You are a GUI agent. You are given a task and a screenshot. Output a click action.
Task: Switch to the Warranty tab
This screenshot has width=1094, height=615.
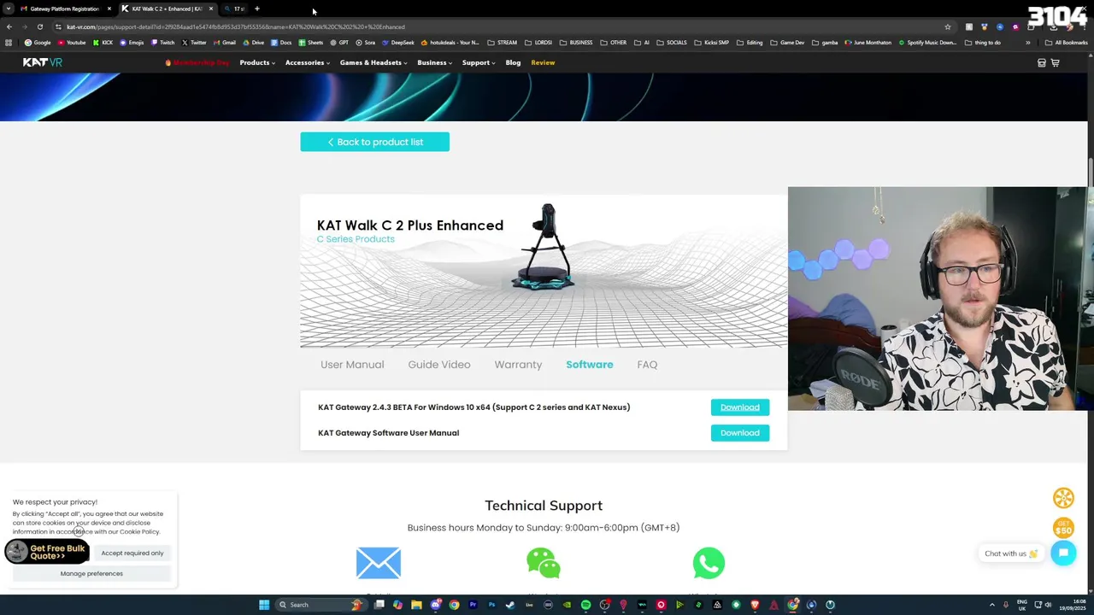click(518, 365)
